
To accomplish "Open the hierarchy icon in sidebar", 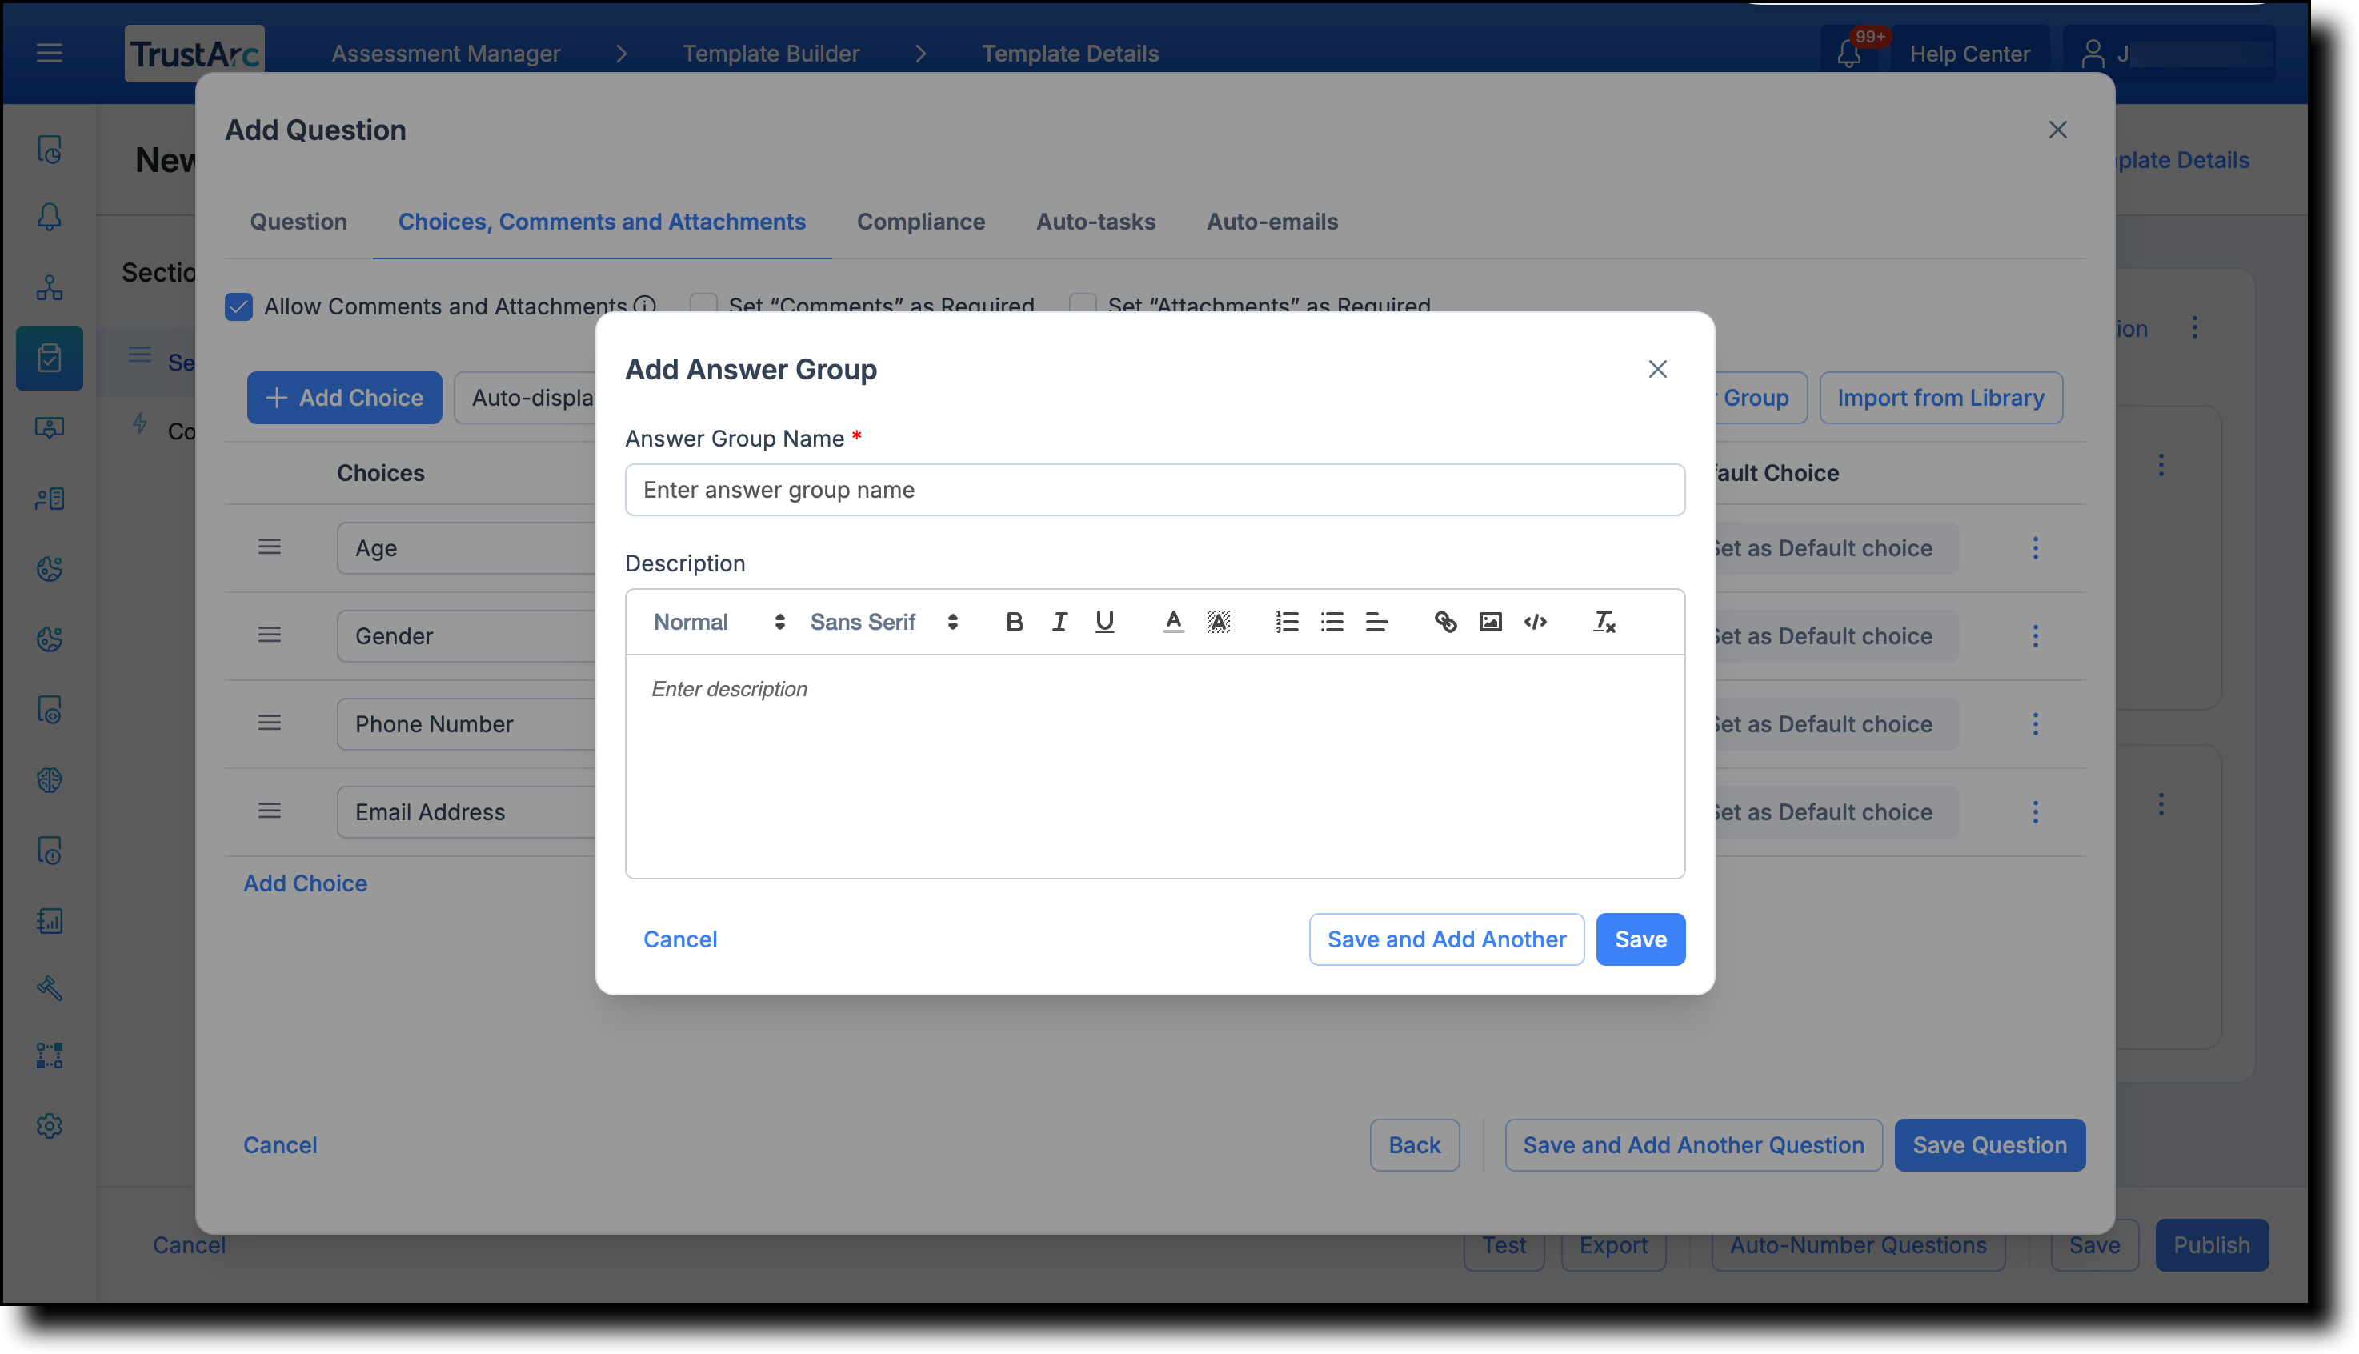I will (x=50, y=287).
